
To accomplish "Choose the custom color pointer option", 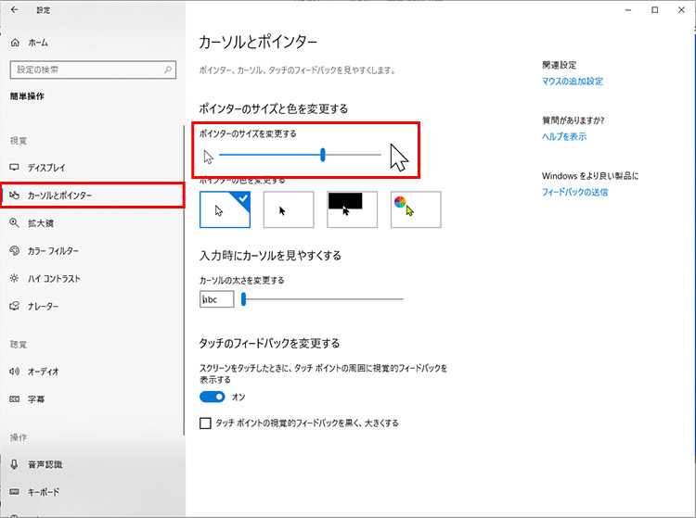I will 416,209.
